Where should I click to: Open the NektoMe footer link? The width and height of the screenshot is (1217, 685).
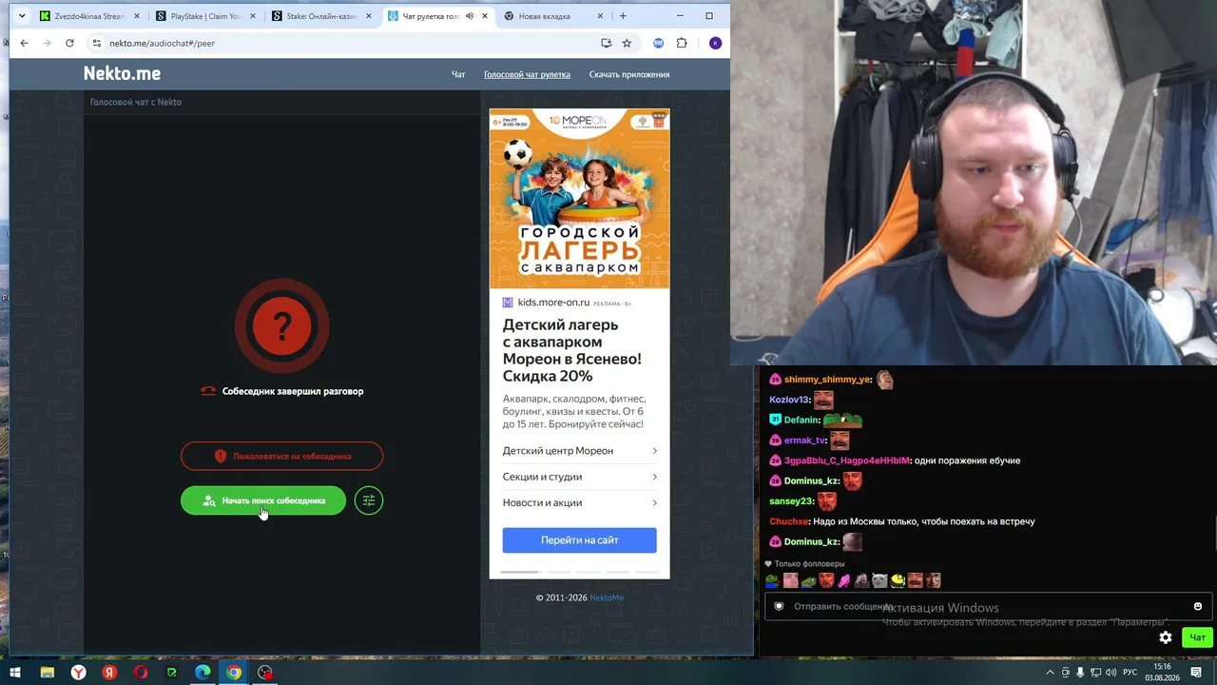(607, 597)
